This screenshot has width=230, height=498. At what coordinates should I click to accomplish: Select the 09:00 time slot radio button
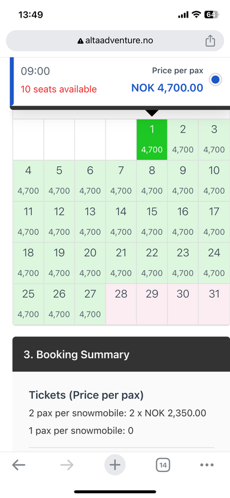pyautogui.click(x=215, y=80)
